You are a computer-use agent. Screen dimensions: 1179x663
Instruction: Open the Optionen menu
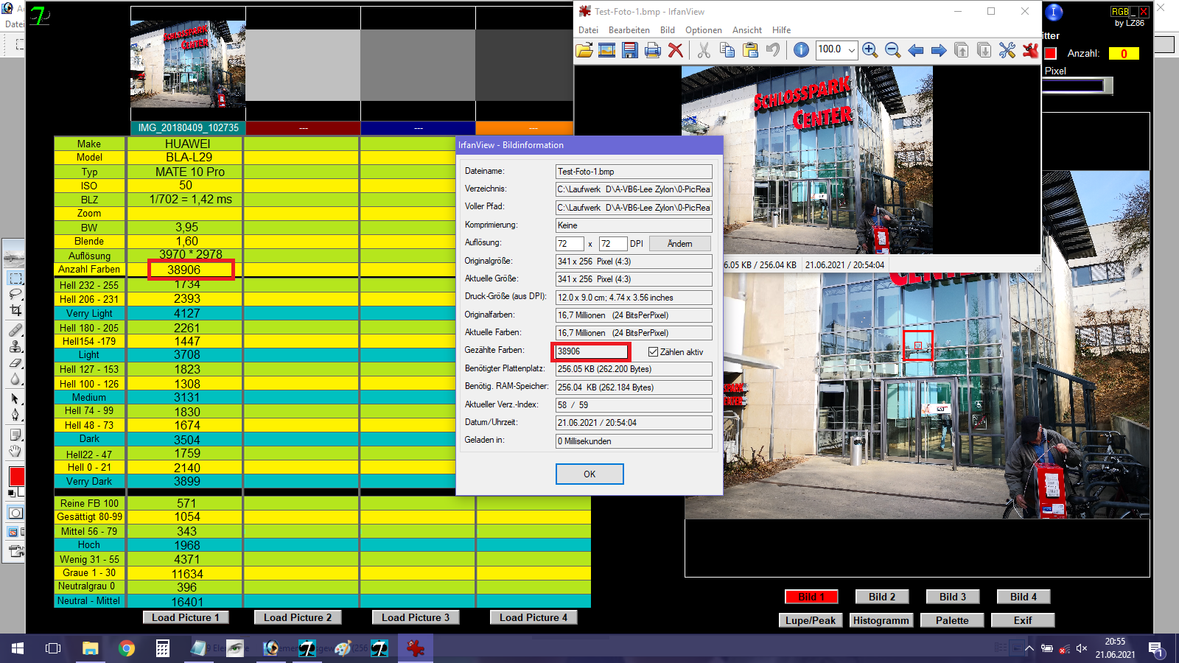pyautogui.click(x=704, y=30)
